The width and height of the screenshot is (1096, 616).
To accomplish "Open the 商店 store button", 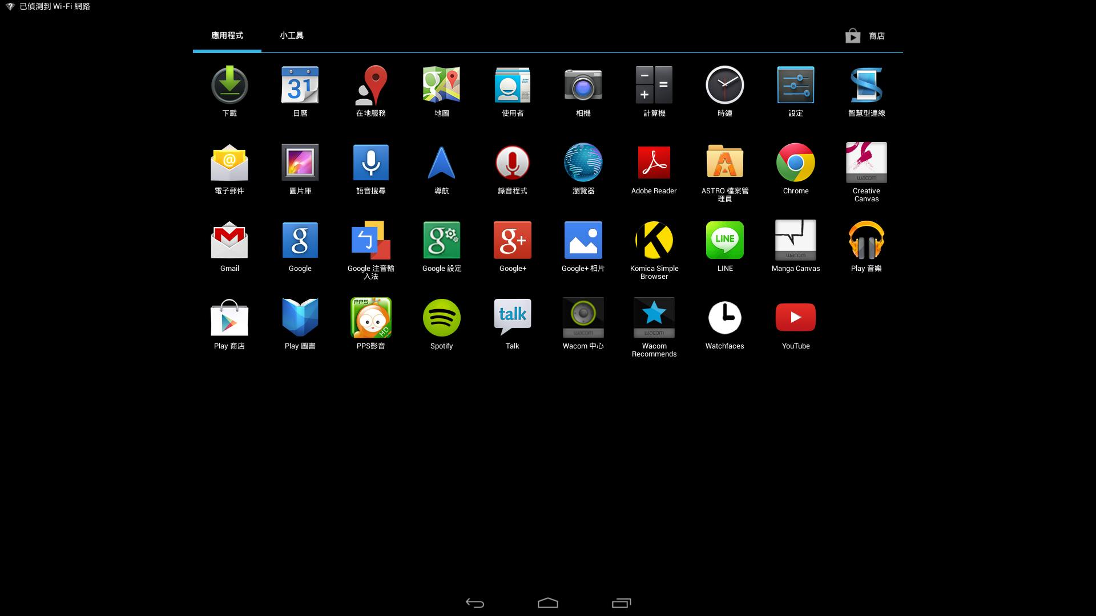I will pos(865,36).
